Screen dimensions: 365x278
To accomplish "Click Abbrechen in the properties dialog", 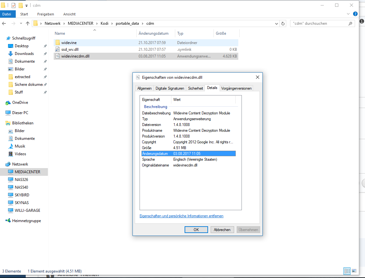I will coord(222,229).
